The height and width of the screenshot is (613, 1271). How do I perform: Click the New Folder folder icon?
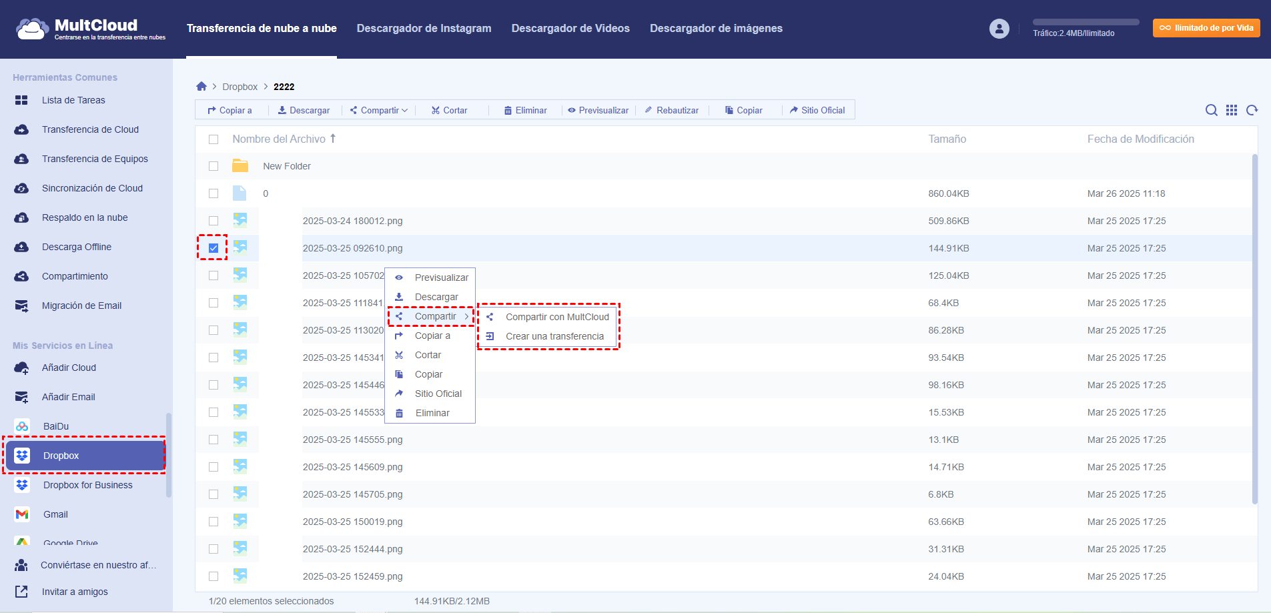tap(240, 166)
